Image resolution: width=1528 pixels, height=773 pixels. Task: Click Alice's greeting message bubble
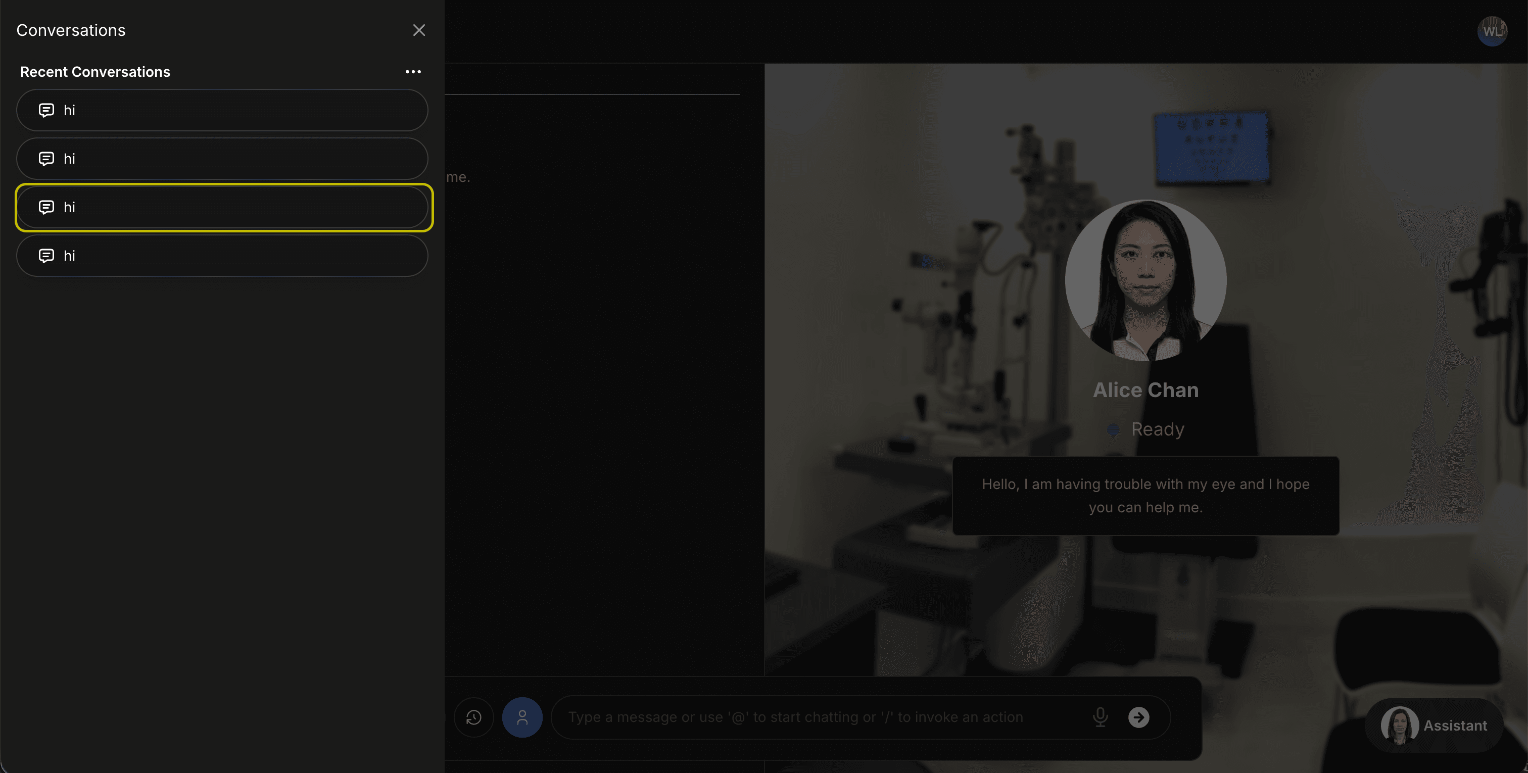1145,496
